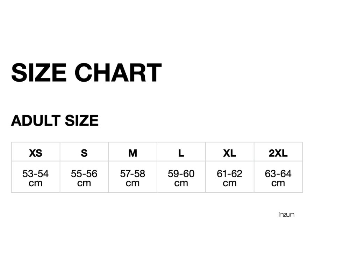Click the cm unit below 59-60
358x268 pixels.
(181, 183)
